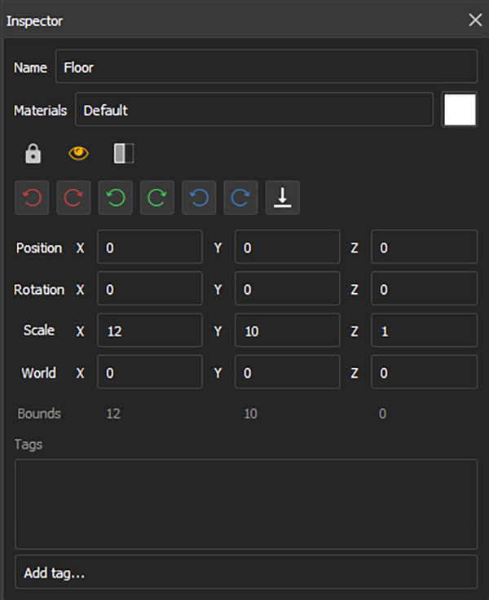This screenshot has width=489, height=600.
Task: Click the red rotate counter-clockwise X icon
Action: [x=32, y=198]
